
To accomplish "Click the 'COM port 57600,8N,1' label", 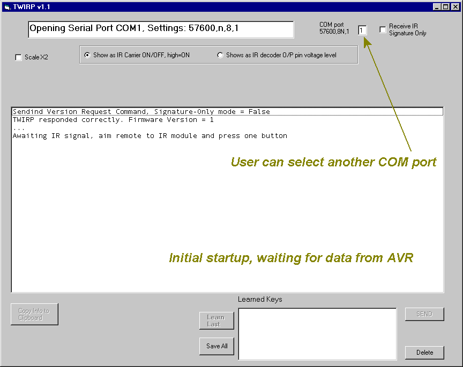I will (x=334, y=28).
